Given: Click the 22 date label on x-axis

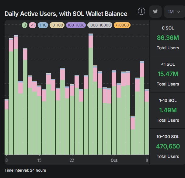Looking at the screenshot, I should (x=72, y=160).
